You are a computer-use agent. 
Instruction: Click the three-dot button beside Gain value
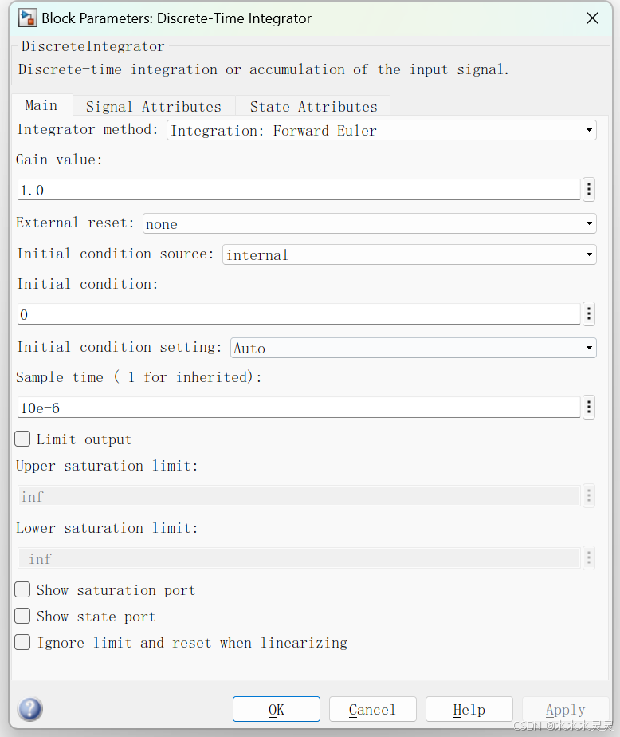(589, 190)
